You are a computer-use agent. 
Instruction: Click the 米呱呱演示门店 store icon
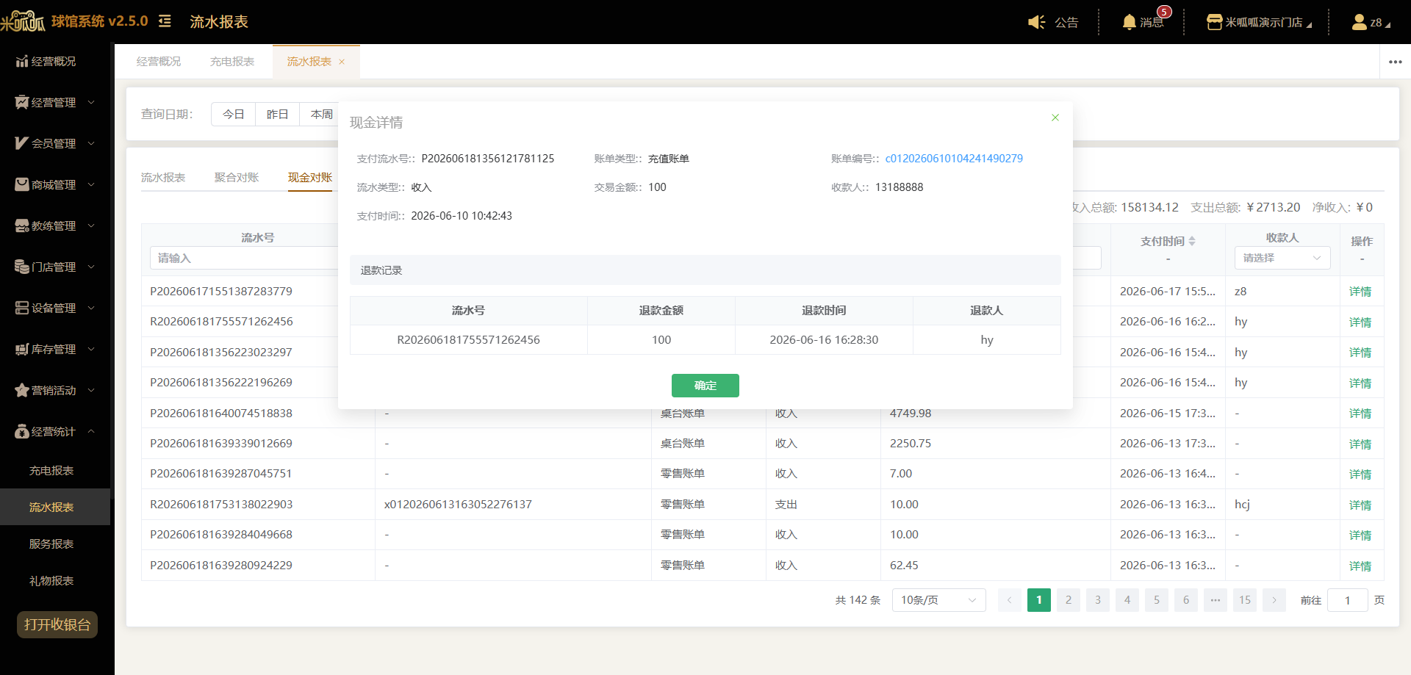pyautogui.click(x=1214, y=22)
